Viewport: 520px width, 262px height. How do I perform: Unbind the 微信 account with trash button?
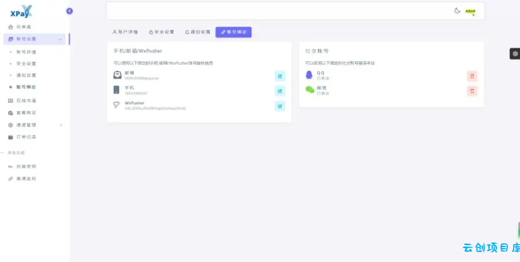pos(472,91)
